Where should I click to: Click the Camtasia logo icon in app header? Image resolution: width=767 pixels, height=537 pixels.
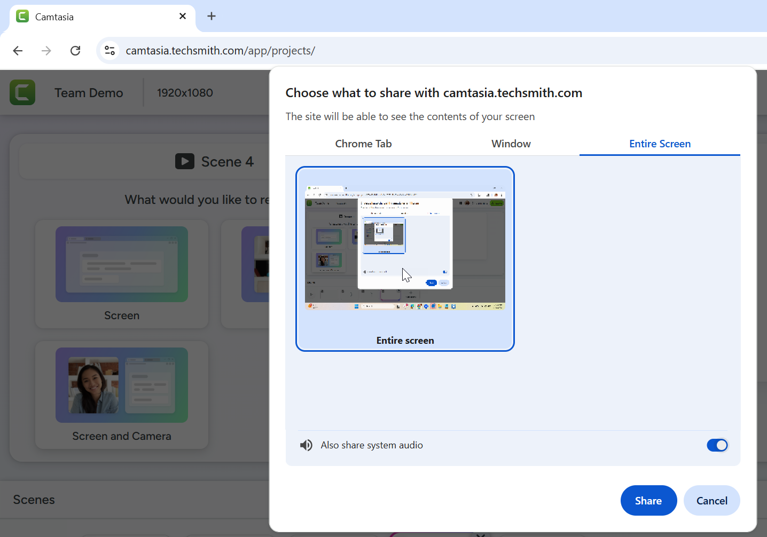[22, 92]
